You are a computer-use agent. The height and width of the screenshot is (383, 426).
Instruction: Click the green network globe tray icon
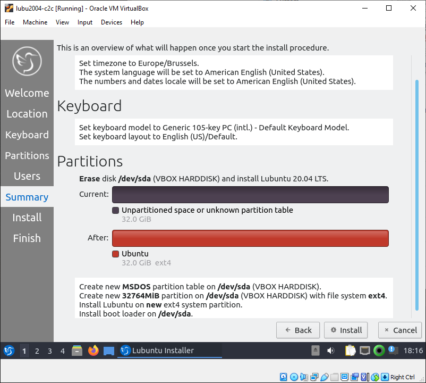click(x=379, y=351)
